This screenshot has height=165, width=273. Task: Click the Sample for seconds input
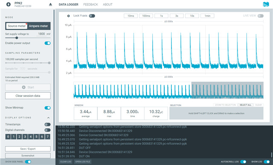(23, 69)
